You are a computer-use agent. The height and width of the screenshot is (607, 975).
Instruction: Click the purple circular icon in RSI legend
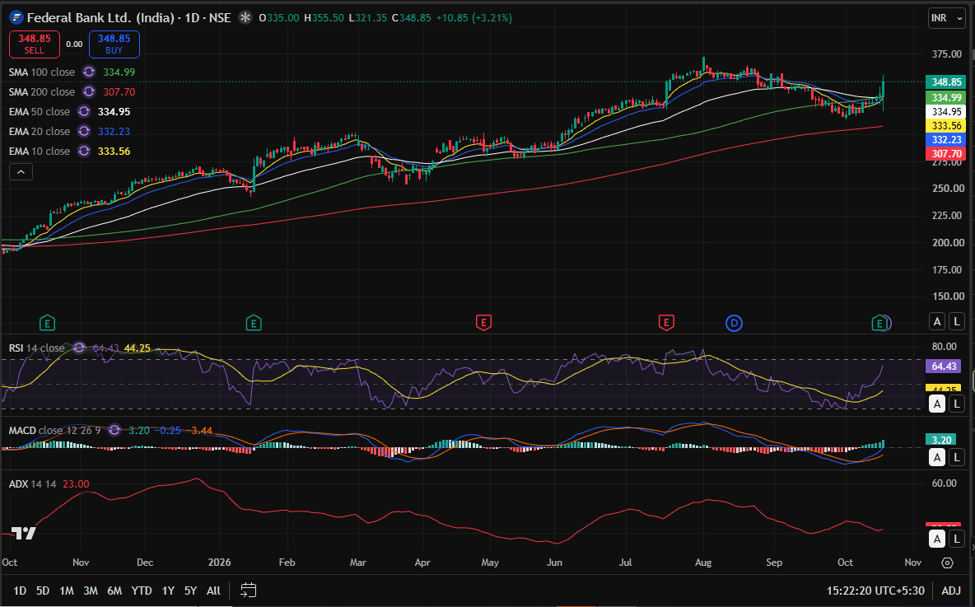click(x=79, y=348)
